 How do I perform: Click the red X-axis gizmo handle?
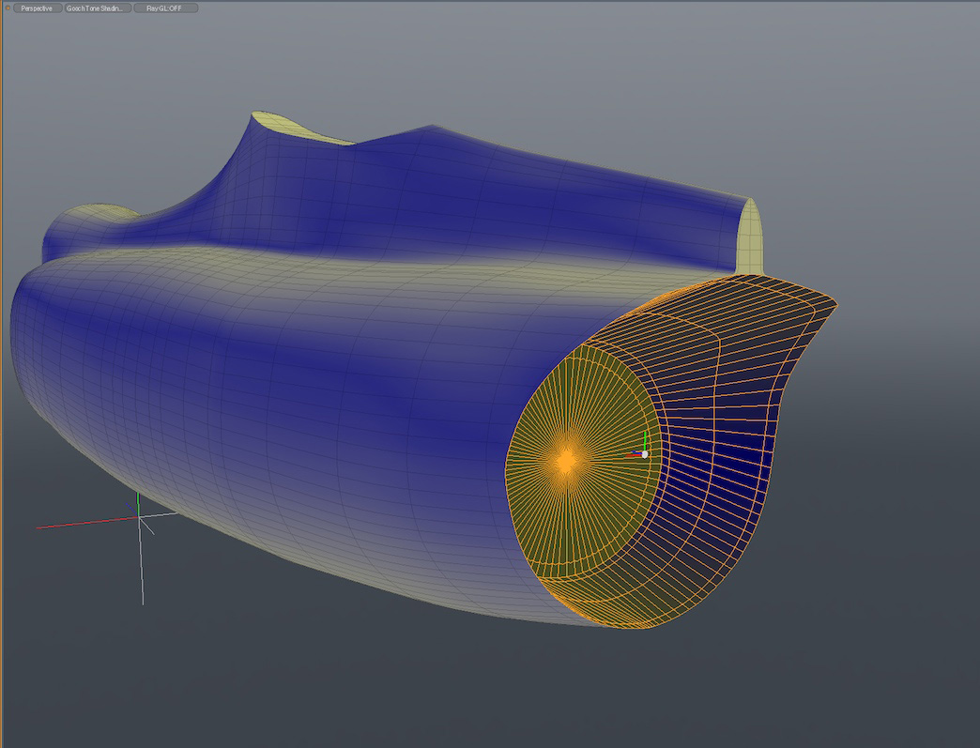(634, 455)
